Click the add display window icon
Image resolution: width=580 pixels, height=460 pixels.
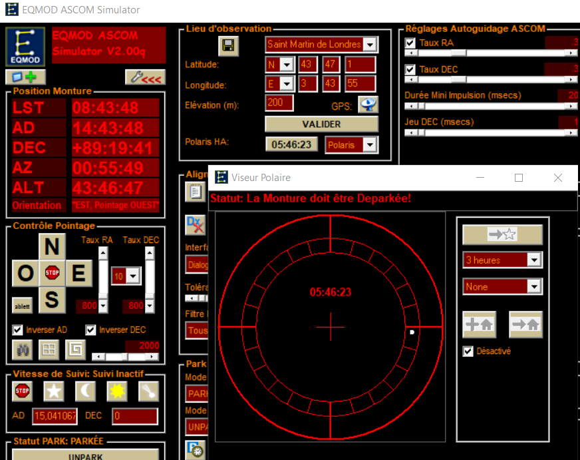[25, 77]
